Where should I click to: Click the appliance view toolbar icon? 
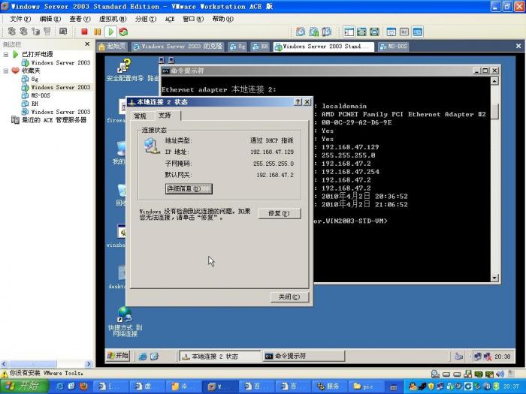click(404, 32)
